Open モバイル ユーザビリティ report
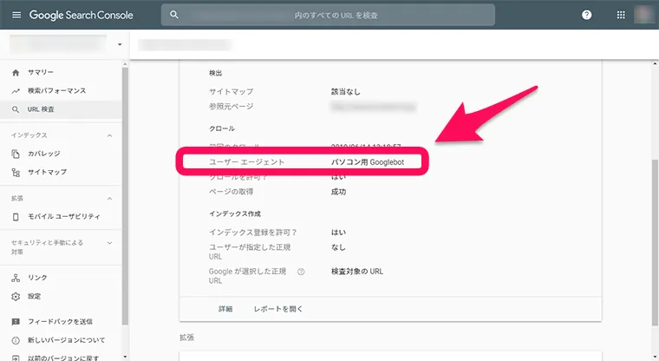659x361 pixels. pos(64,216)
